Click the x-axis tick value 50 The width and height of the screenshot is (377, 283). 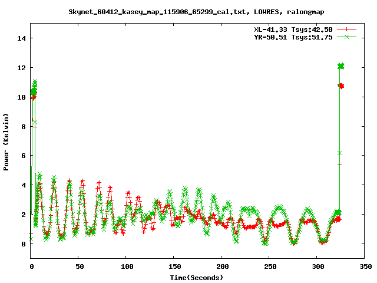tap(80, 266)
